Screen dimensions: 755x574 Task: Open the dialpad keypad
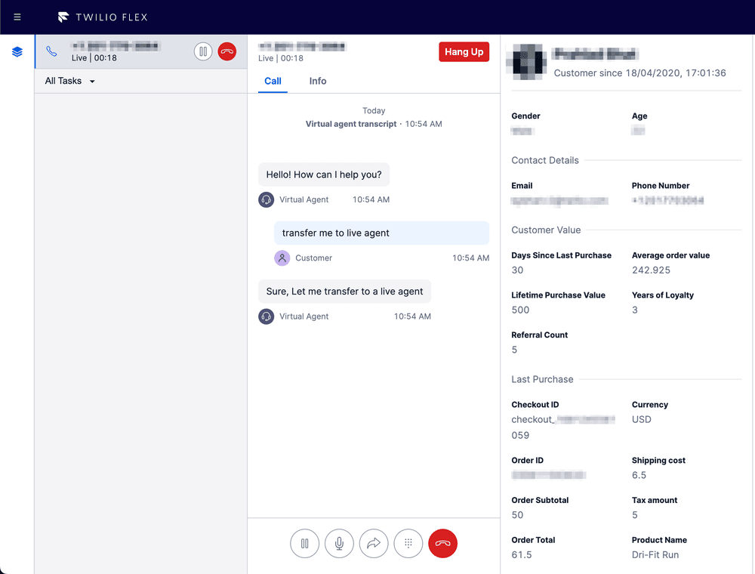(408, 543)
